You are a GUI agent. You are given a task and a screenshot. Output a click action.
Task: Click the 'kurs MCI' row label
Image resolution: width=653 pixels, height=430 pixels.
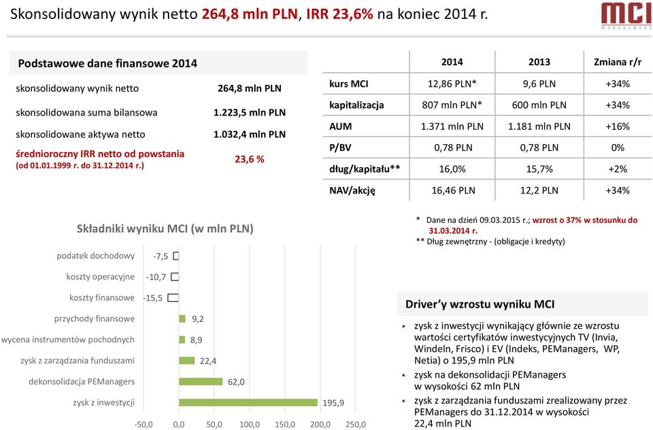pyautogui.click(x=348, y=84)
